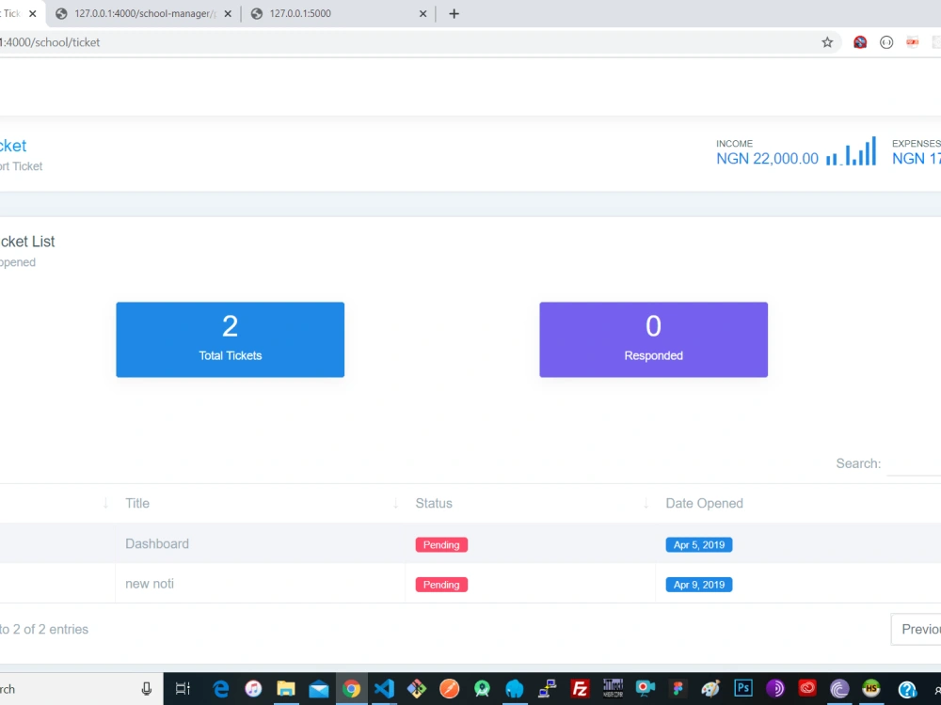Click the income bar chart sparkline
941x705 pixels.
pos(851,151)
